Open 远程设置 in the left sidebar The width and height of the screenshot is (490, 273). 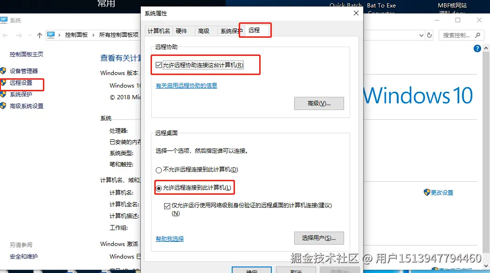pos(21,83)
